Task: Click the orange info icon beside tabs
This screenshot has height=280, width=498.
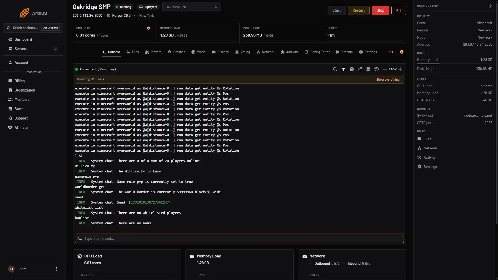Action: pyautogui.click(x=402, y=52)
